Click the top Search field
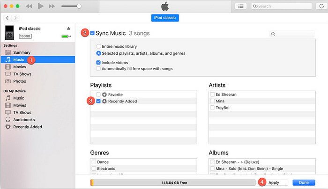This screenshot has width=328, height=189. click(281, 6)
